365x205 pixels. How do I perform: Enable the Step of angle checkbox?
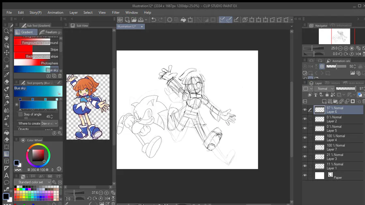(x=21, y=114)
